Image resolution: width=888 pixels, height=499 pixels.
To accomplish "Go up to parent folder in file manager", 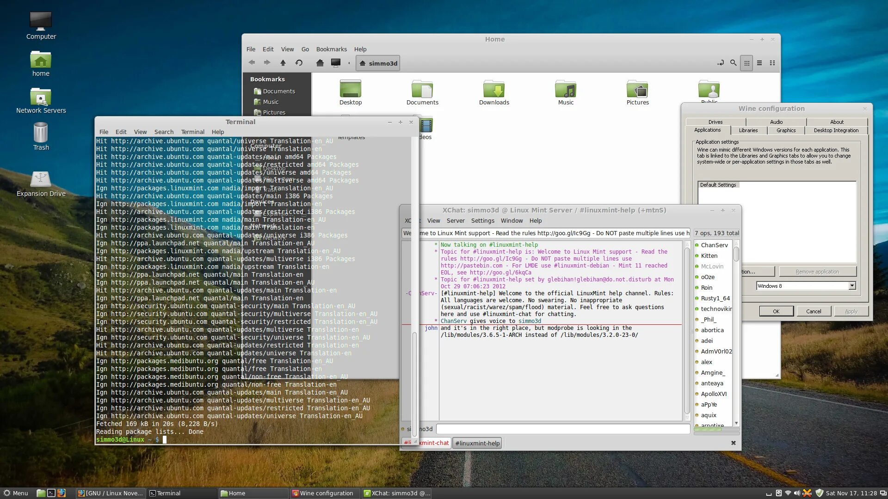I will [x=283, y=63].
